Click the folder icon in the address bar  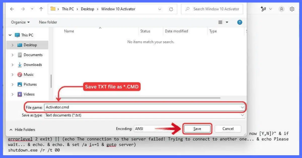[53, 9]
